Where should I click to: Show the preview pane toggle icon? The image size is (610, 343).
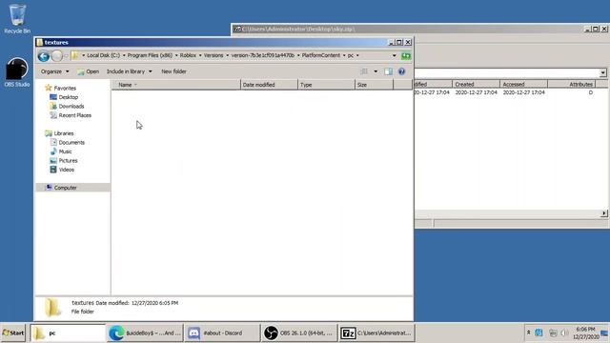pyautogui.click(x=388, y=71)
